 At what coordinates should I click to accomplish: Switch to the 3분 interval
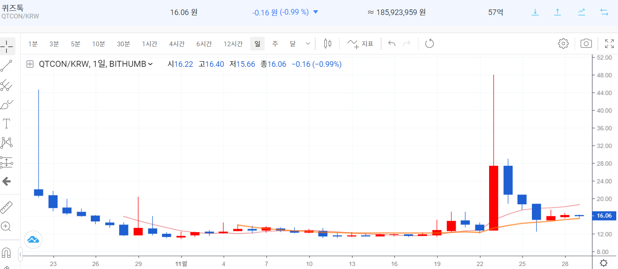(54, 44)
